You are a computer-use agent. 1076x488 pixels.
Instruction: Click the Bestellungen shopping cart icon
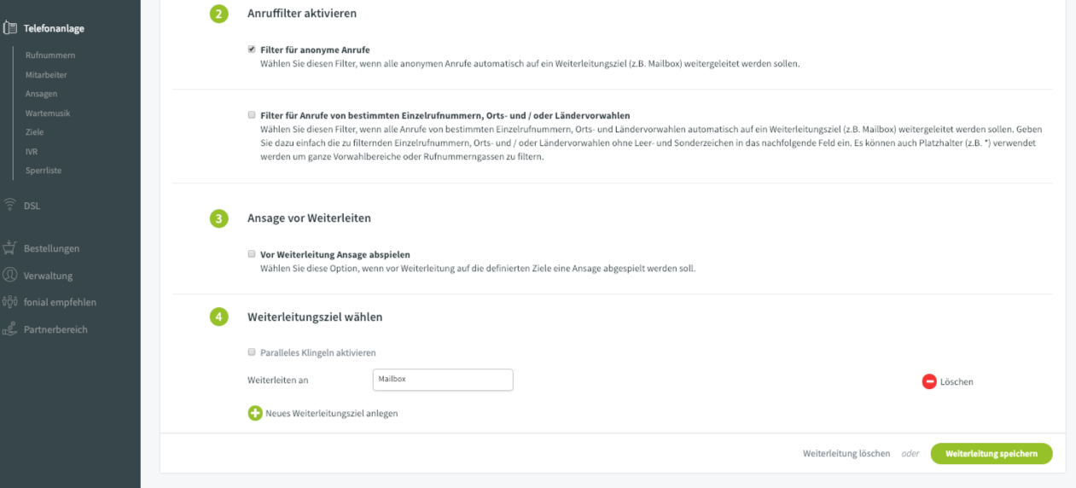10,248
